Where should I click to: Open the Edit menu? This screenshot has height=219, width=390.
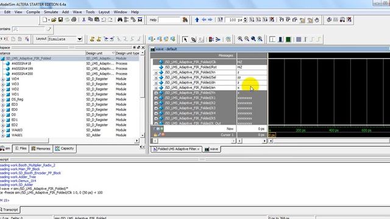[x=7, y=12]
